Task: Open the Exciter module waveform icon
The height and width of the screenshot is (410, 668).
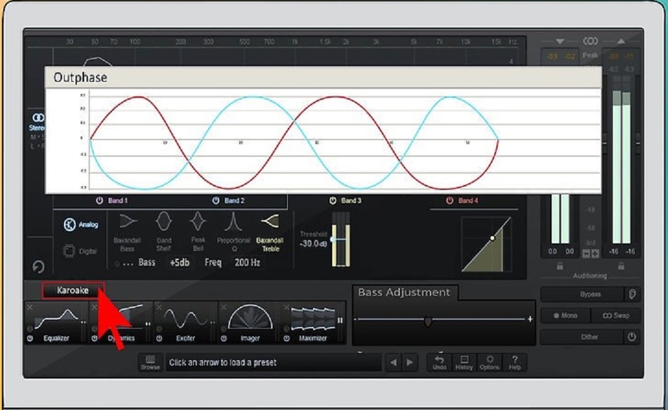Action: (185, 319)
